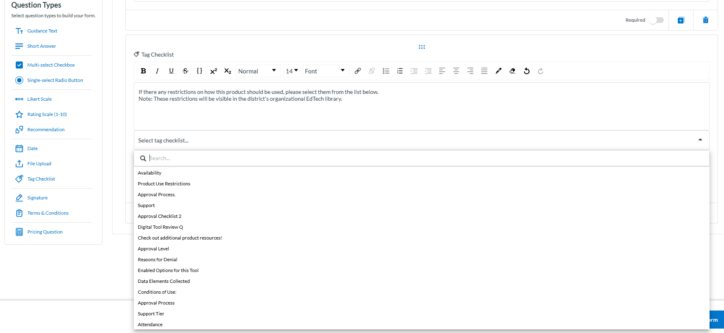Create a bulleted list
724x333 pixels.
pos(386,71)
